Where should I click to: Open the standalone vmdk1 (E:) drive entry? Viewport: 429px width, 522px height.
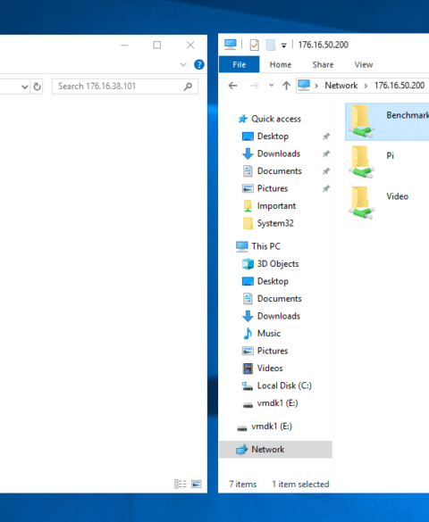coord(272,427)
